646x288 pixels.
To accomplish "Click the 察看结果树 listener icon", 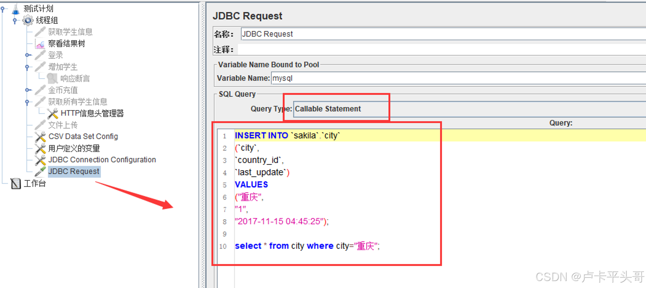I will click(40, 43).
